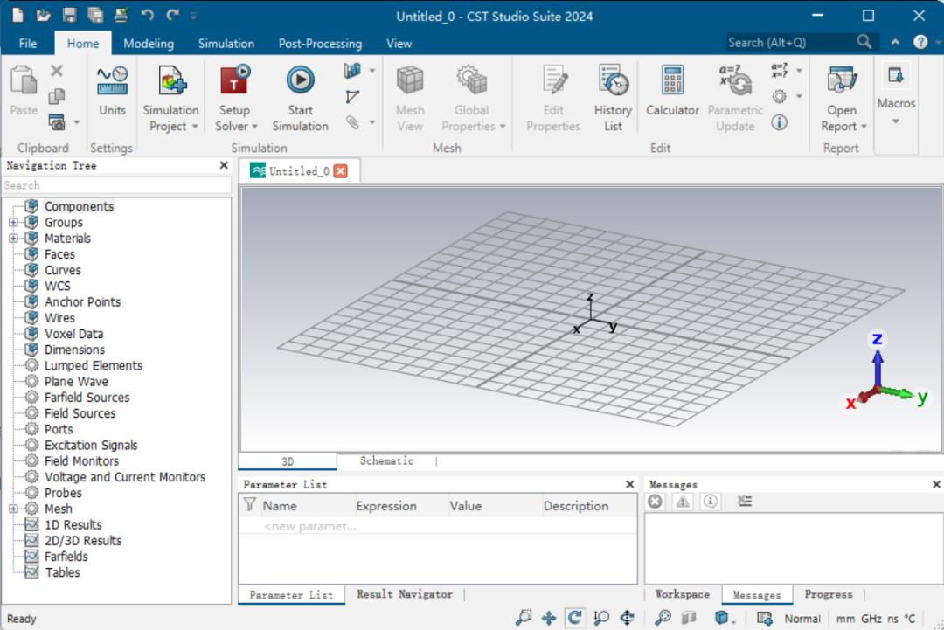This screenshot has width=944, height=630.
Task: Click the Undo arrow in quick access toolbar
Action: tap(147, 16)
